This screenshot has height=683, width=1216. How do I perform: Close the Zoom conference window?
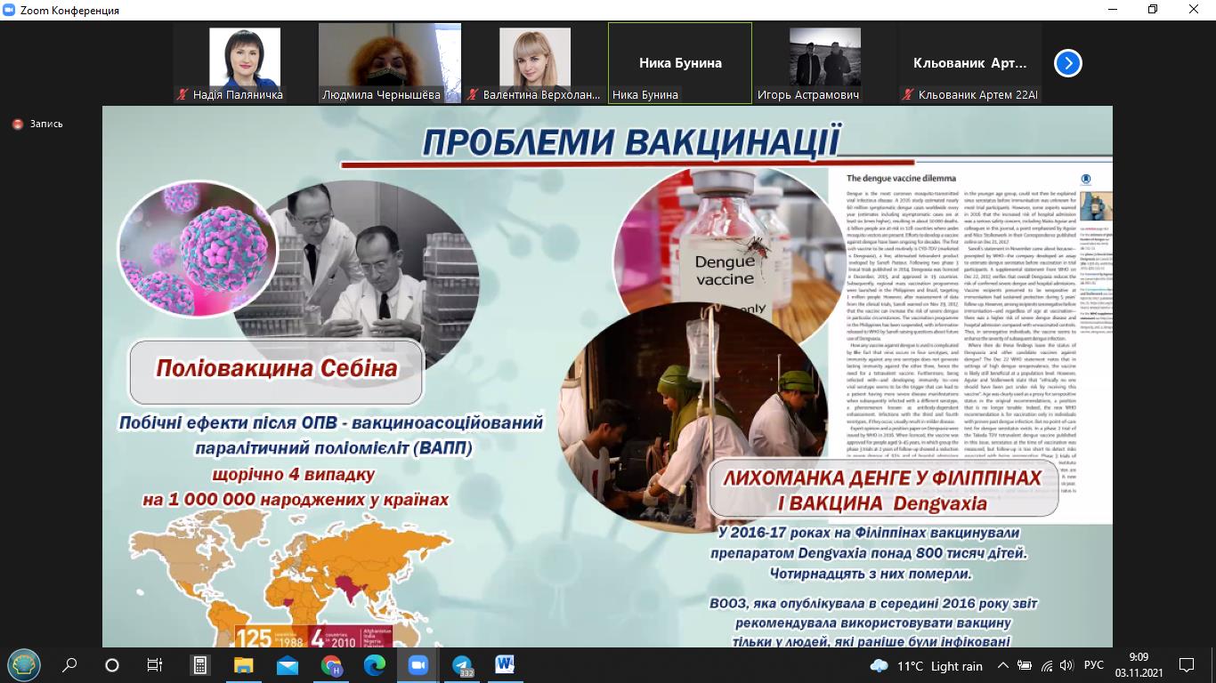(1195, 10)
